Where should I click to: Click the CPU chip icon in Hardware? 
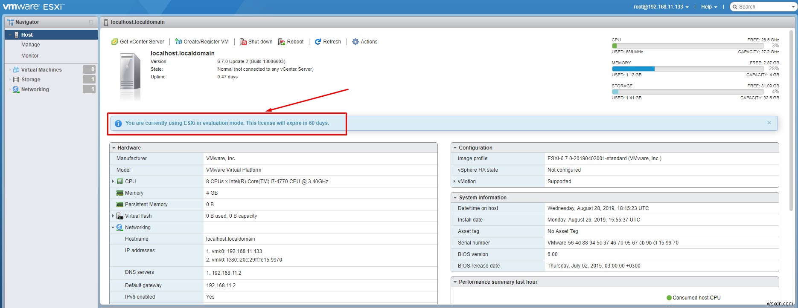coord(120,181)
